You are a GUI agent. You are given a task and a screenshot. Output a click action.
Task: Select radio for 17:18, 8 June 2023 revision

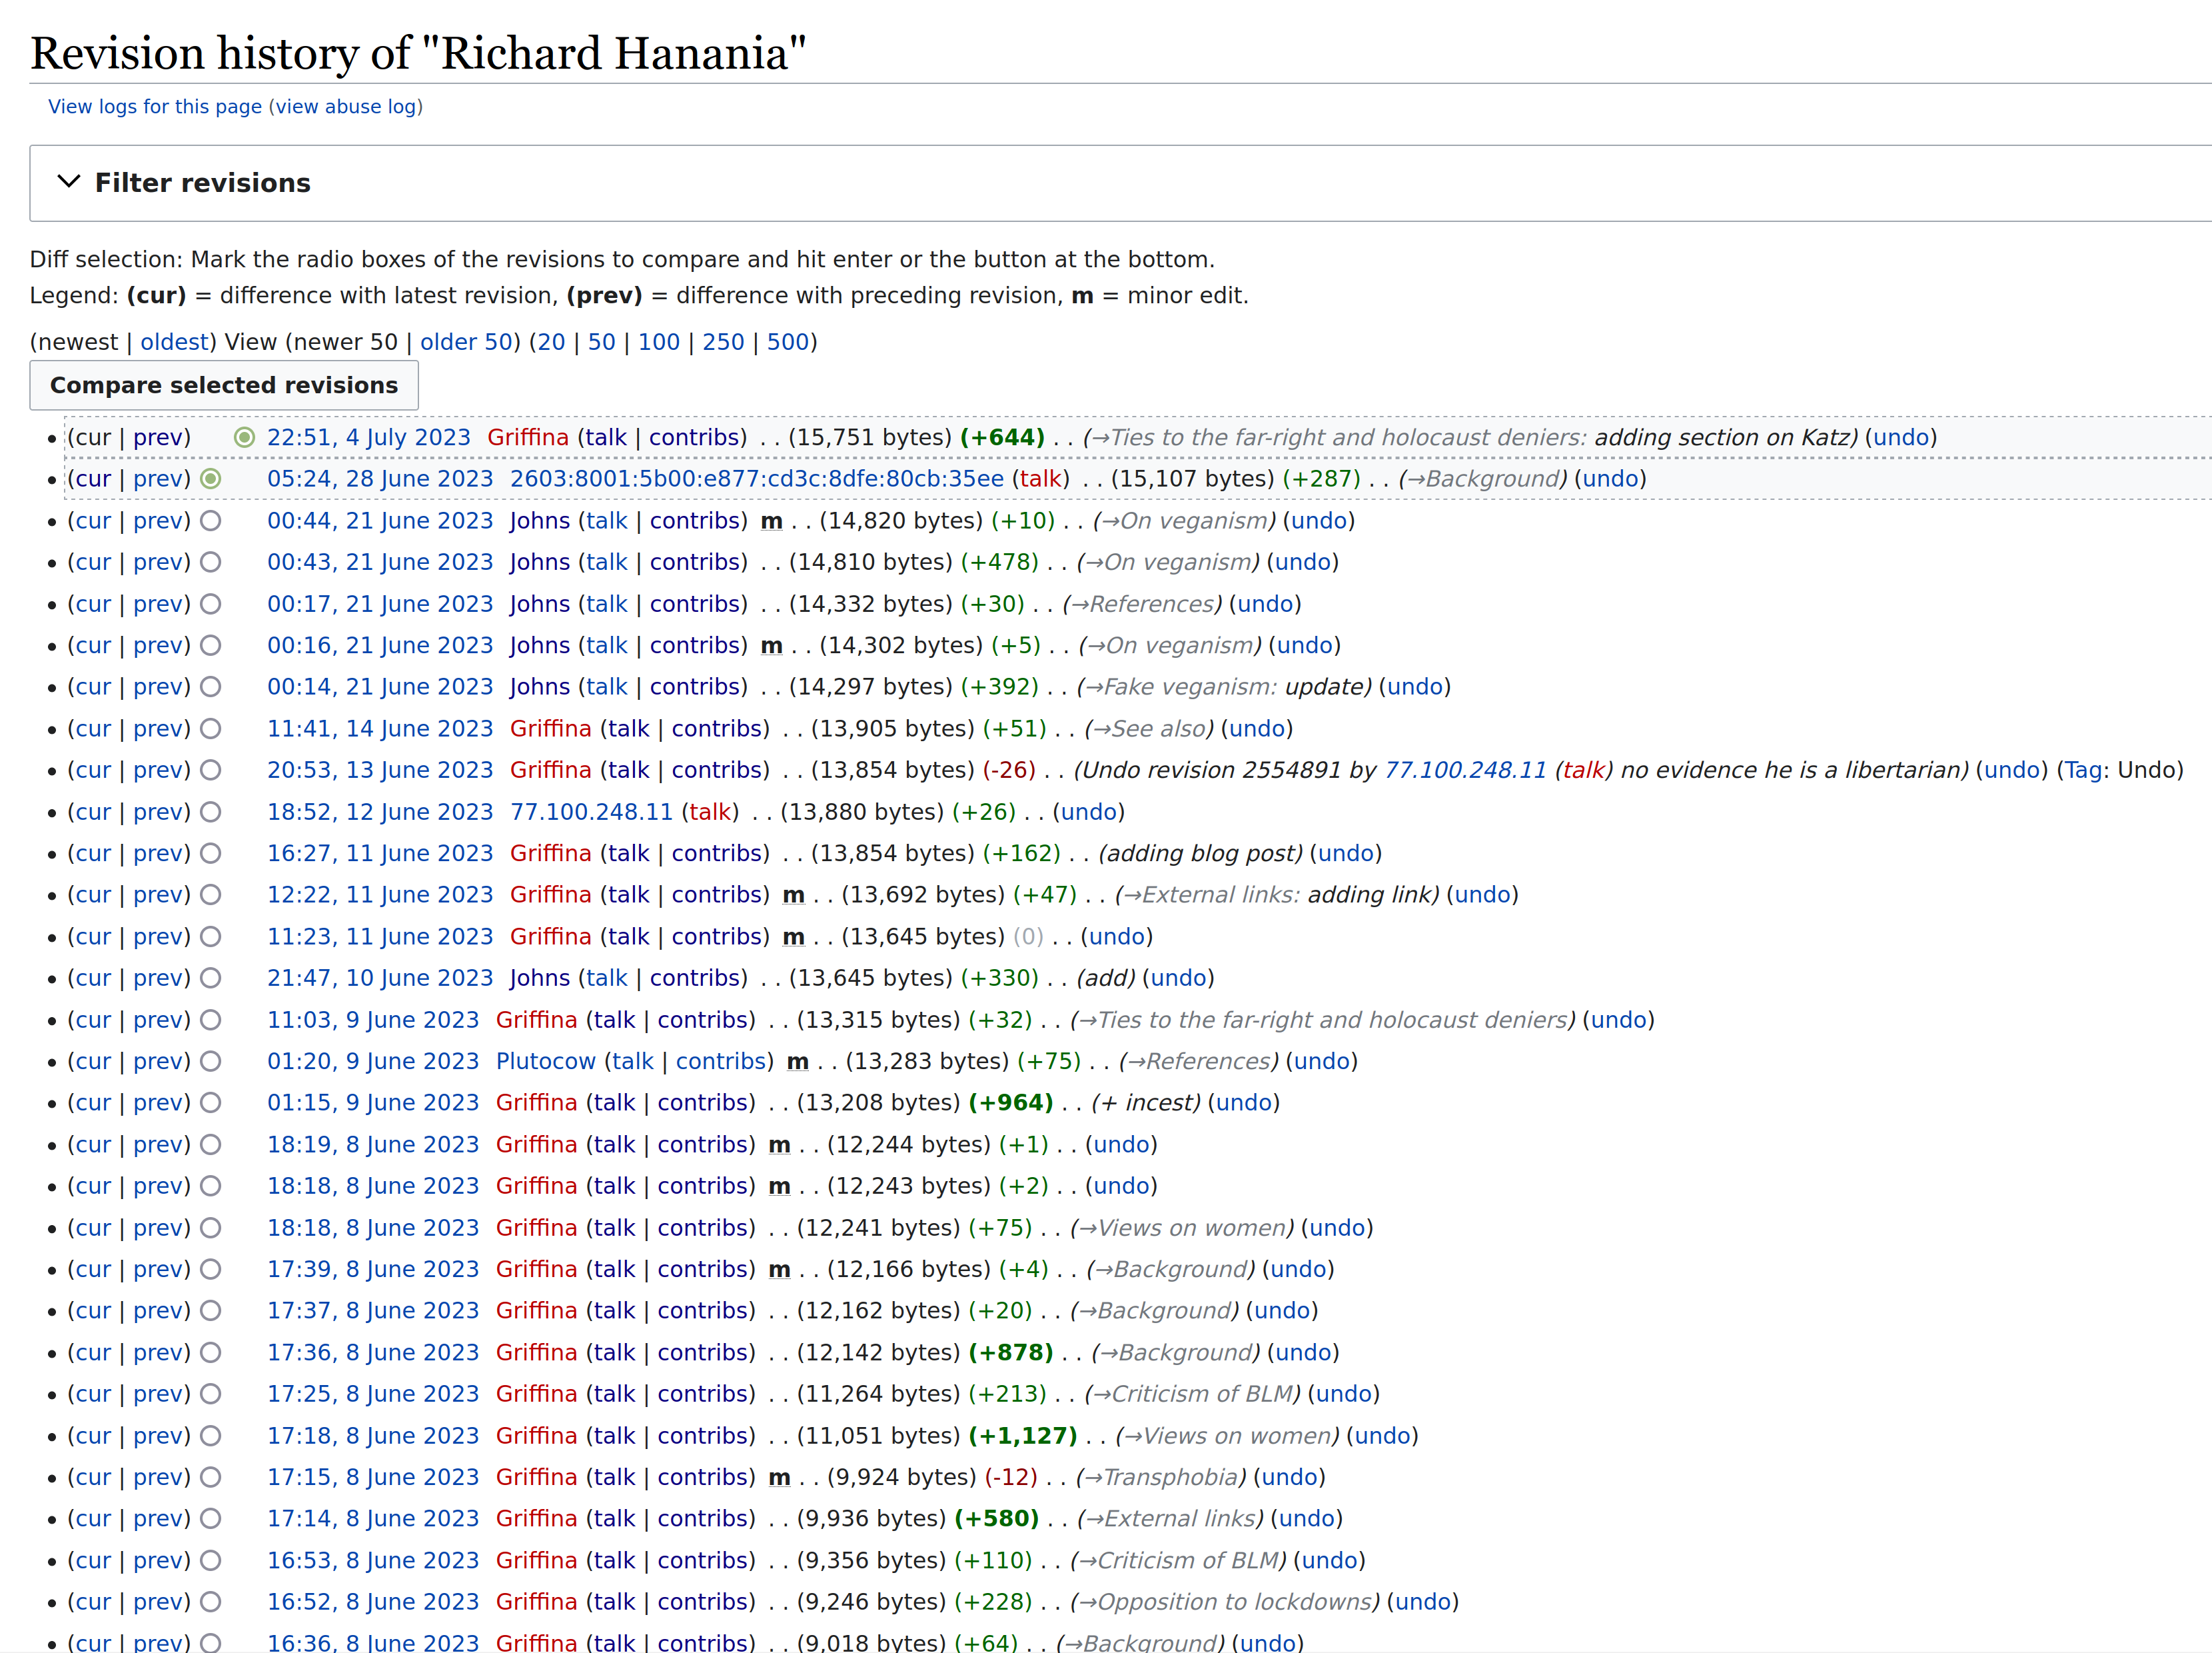point(210,1436)
